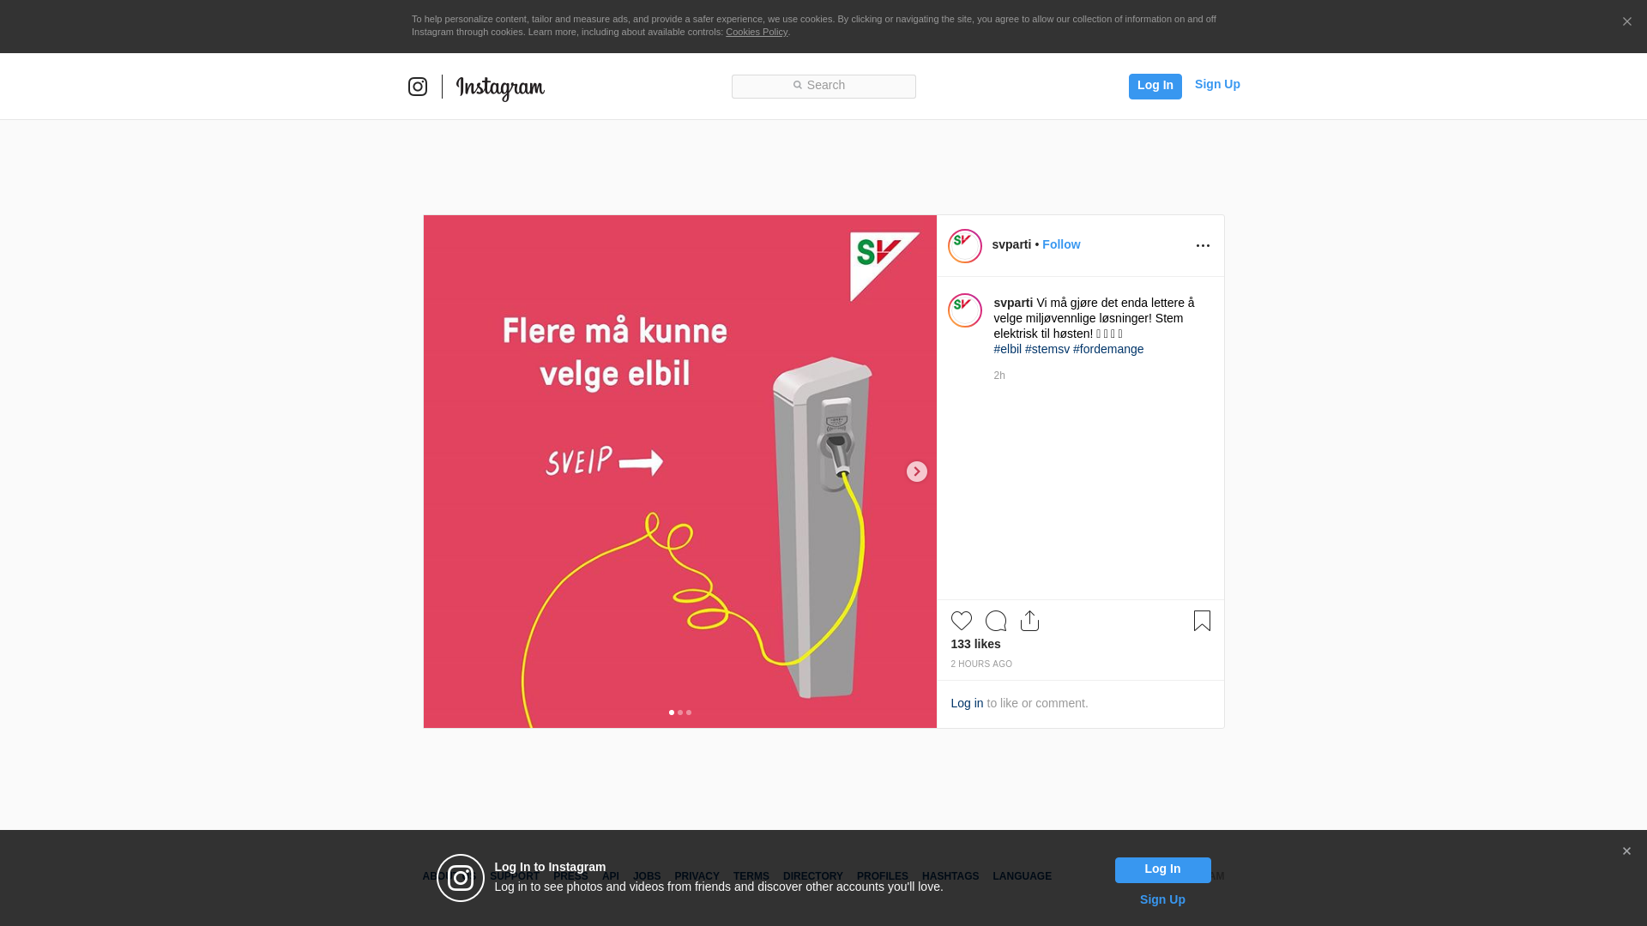Follow the svparti account
Image resolution: width=1647 pixels, height=926 pixels.
[1061, 244]
